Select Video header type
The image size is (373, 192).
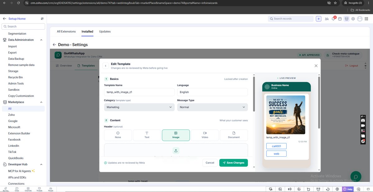205,135
